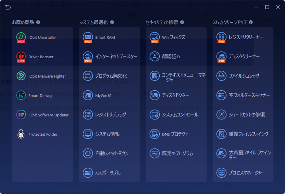This screenshot has width=285, height=194.
Task: Open コンテキストメニュー マネージャー icon
Action: [155, 76]
